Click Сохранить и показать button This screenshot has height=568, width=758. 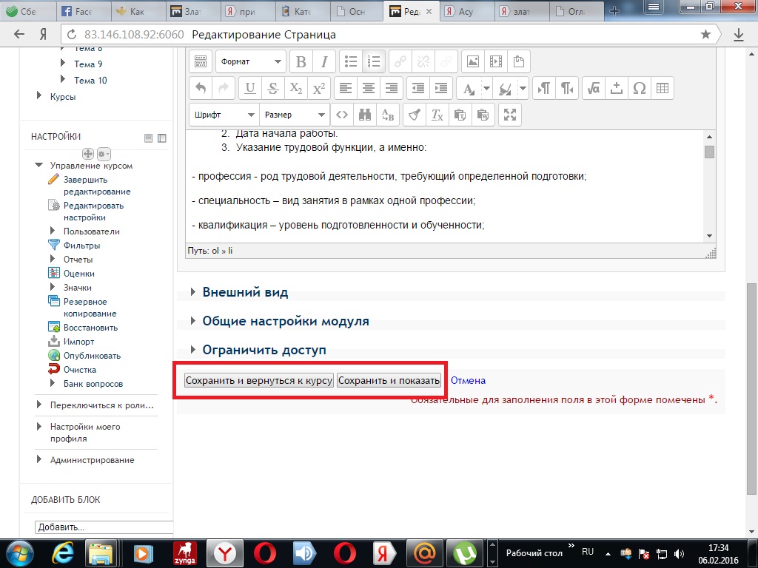tap(389, 380)
